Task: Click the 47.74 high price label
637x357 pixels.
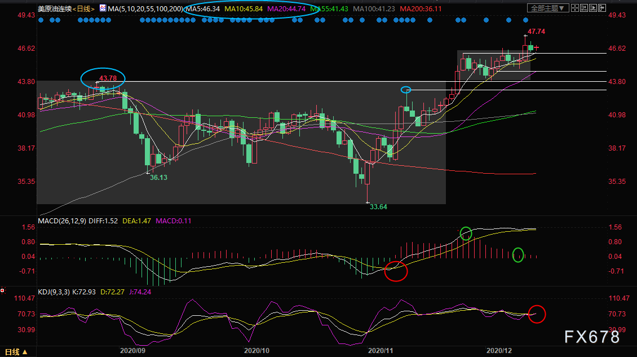Action: pyautogui.click(x=536, y=32)
